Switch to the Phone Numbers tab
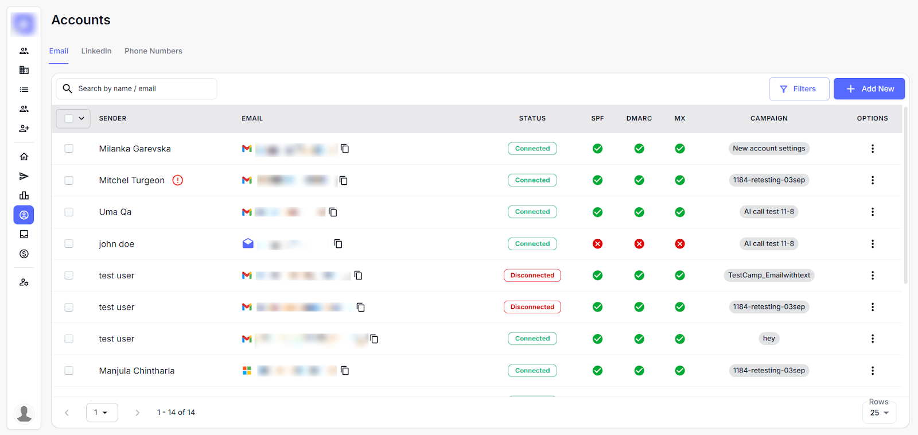 [x=153, y=51]
